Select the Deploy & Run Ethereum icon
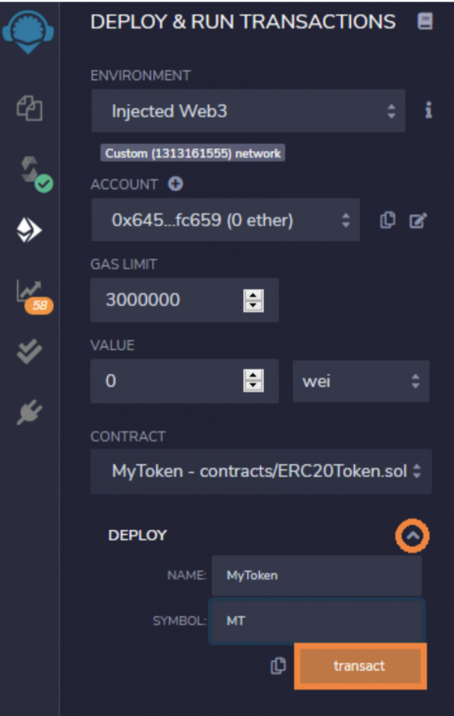The width and height of the screenshot is (454, 716). 29,229
